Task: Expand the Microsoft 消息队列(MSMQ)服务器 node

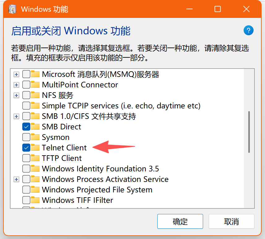Action: [16, 74]
